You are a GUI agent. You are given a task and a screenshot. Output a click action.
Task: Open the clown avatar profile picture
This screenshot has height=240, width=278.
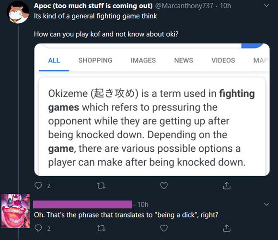pyautogui.click(x=16, y=211)
